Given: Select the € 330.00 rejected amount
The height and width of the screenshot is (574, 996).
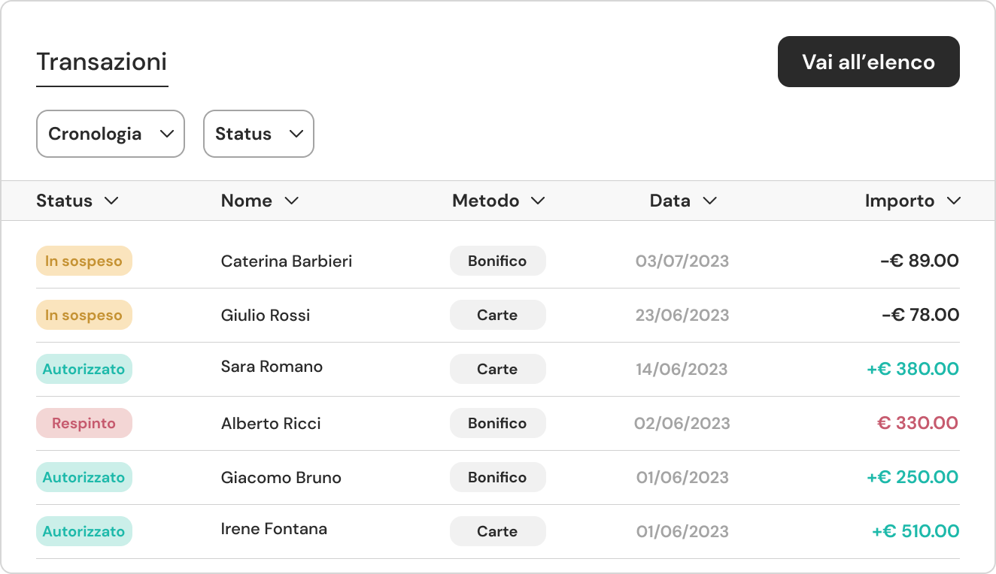Looking at the screenshot, I should point(917,424).
